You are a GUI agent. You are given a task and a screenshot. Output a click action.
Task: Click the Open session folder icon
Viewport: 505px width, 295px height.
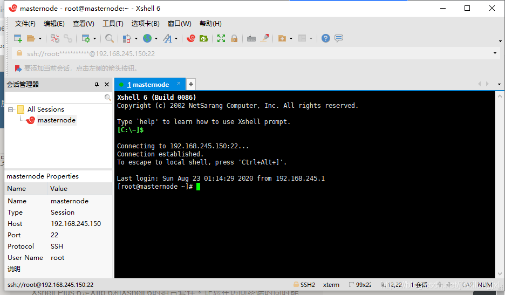point(31,38)
